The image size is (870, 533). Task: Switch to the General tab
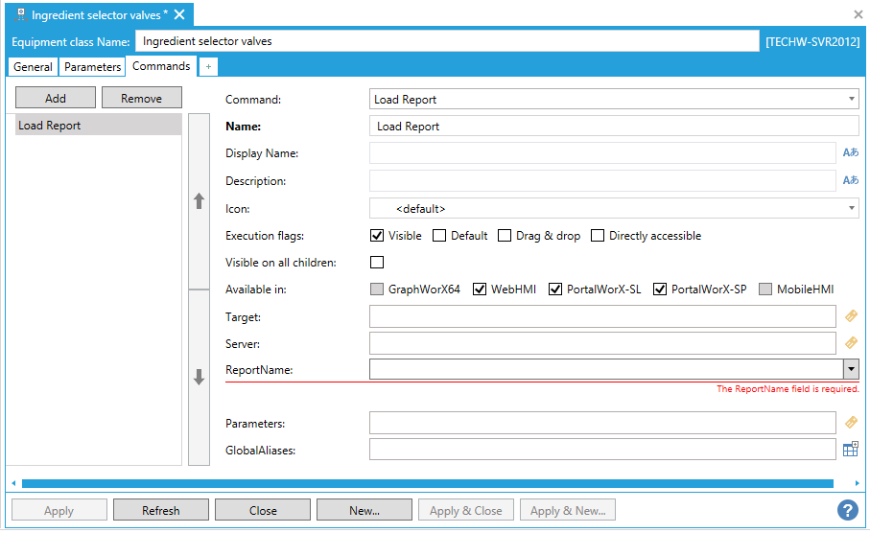pos(34,67)
